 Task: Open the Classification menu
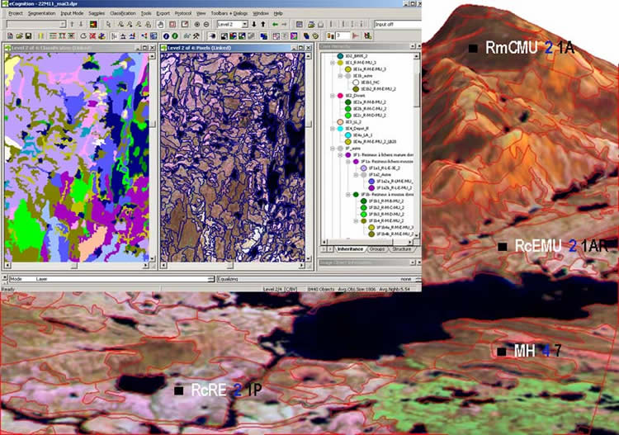[x=122, y=13]
